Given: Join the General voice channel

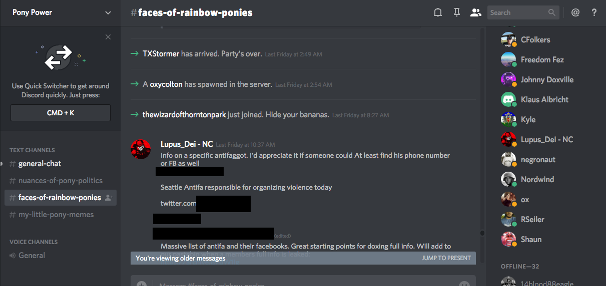Looking at the screenshot, I should (x=32, y=256).
